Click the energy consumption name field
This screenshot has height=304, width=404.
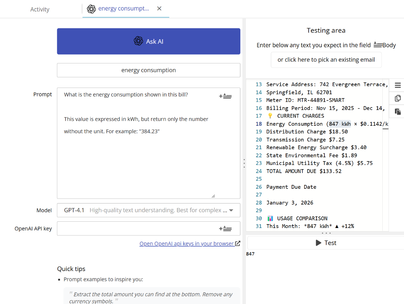149,70
